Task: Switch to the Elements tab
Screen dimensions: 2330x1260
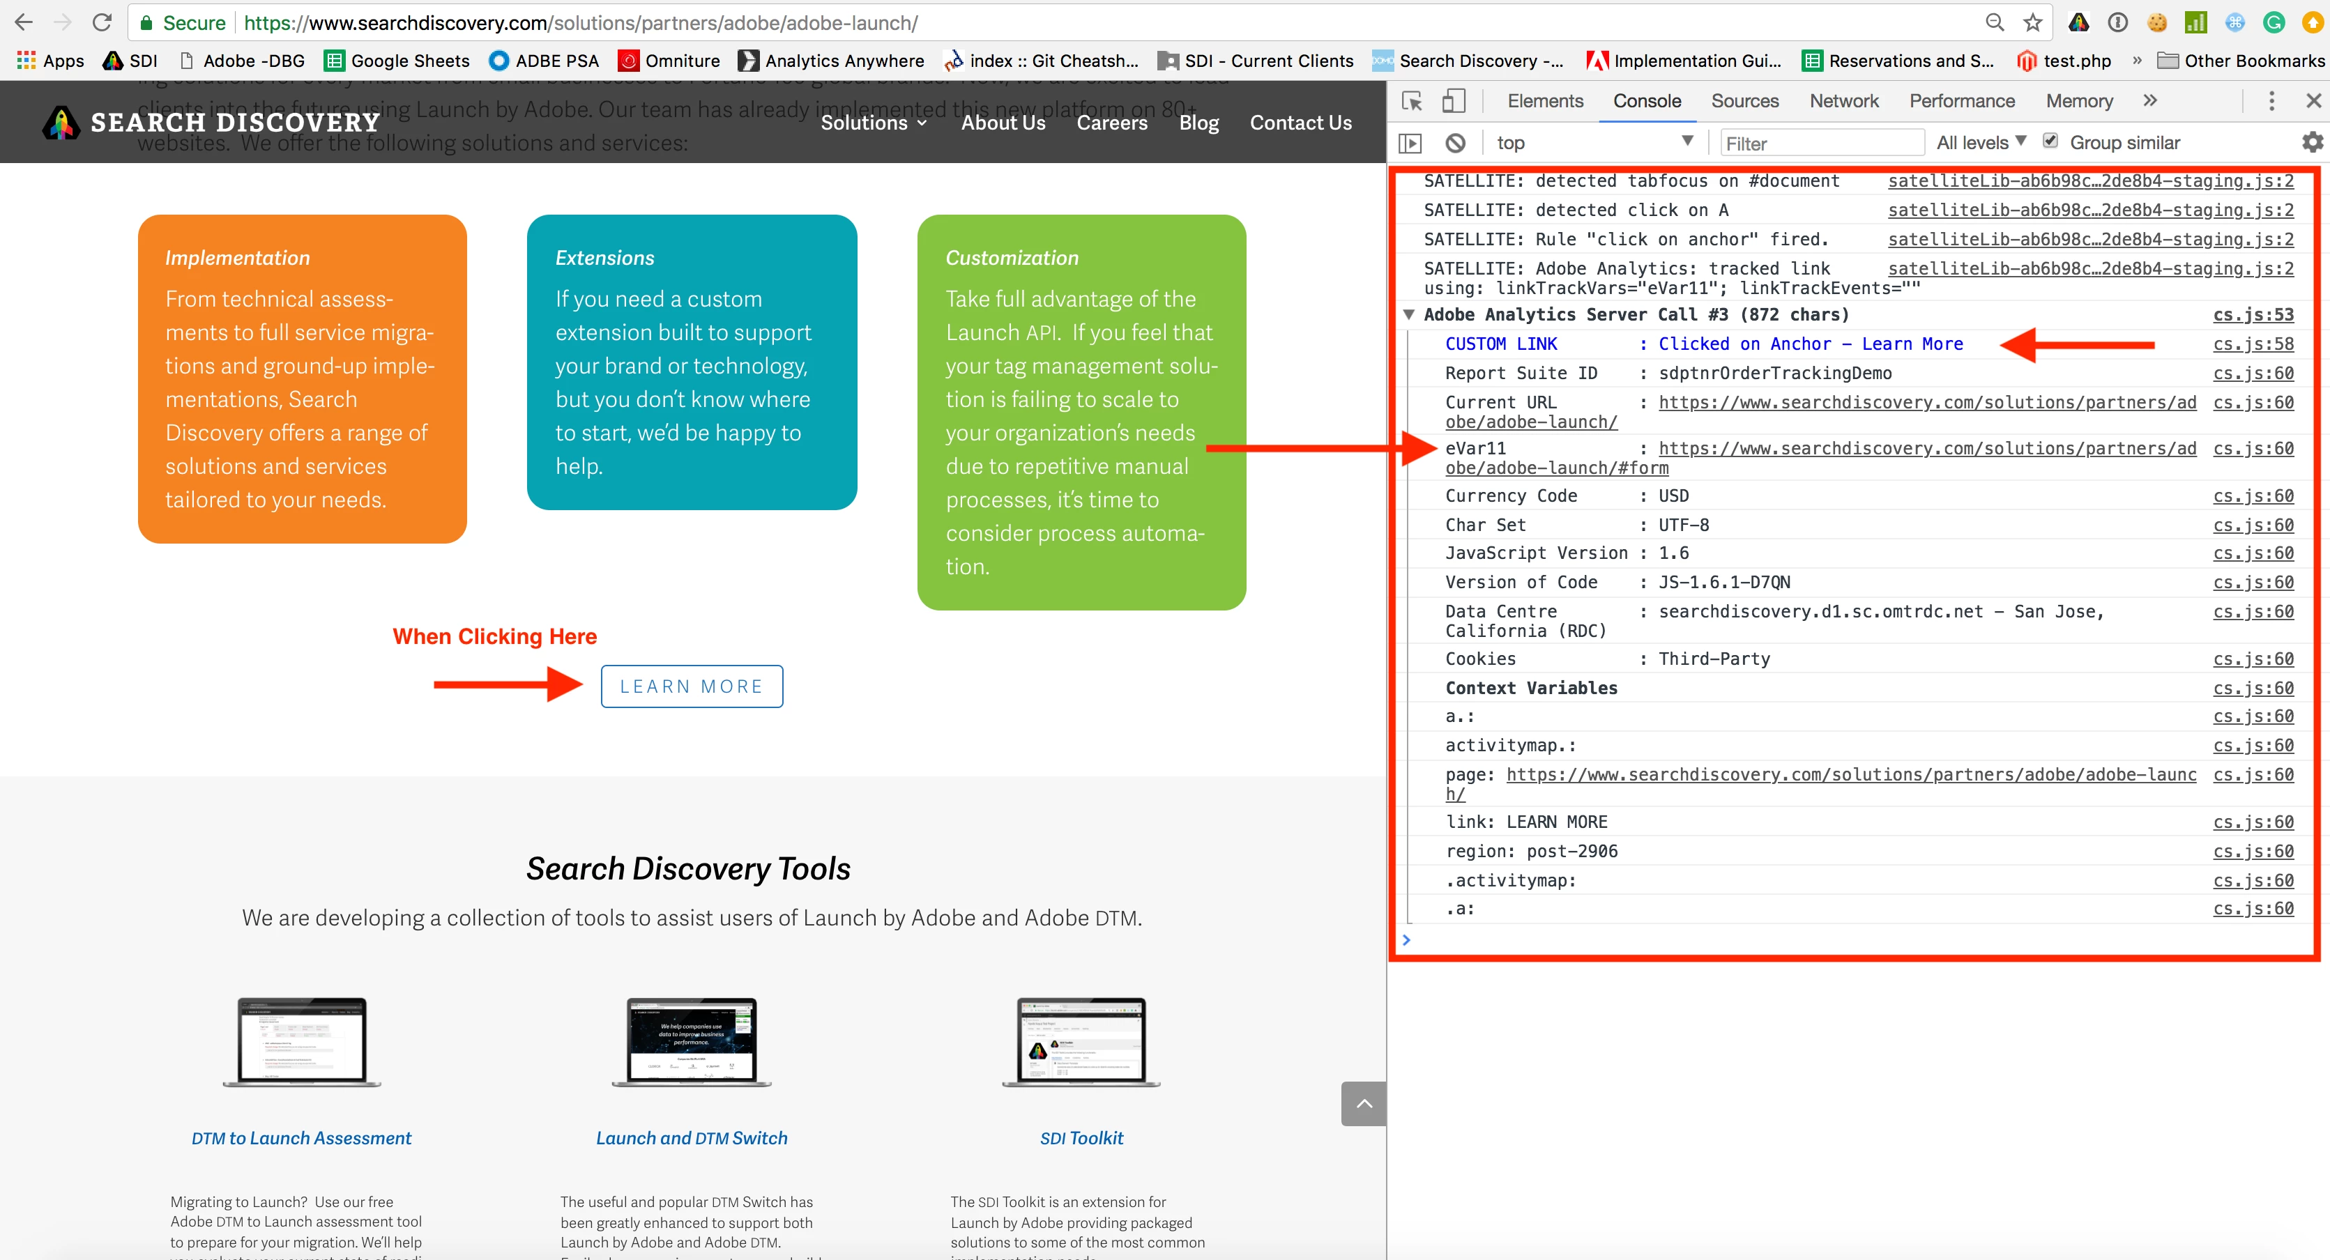Action: (1545, 101)
